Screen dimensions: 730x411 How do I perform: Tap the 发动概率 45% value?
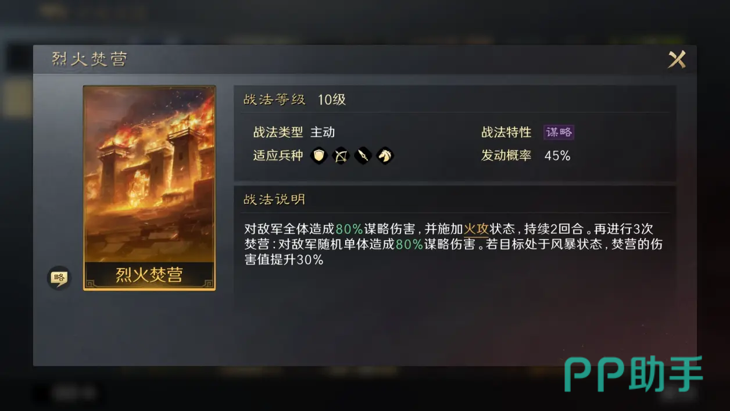557,156
